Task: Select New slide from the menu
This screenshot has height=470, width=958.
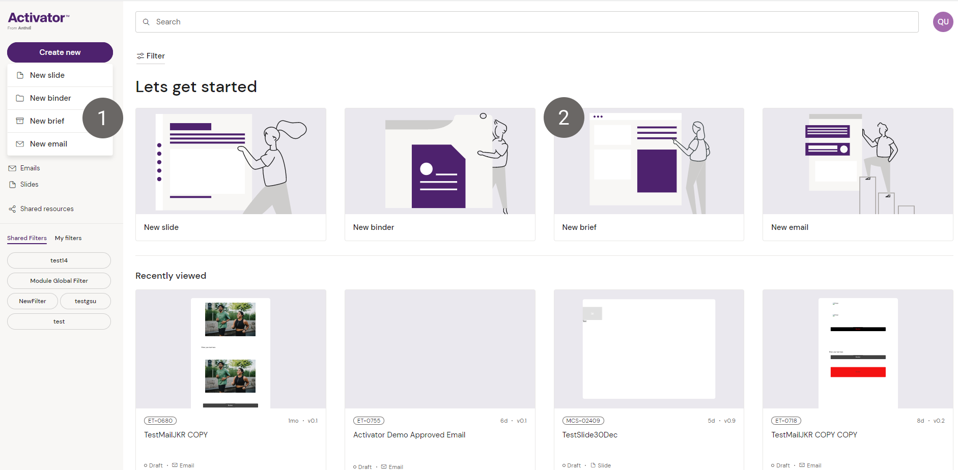Action: (47, 75)
